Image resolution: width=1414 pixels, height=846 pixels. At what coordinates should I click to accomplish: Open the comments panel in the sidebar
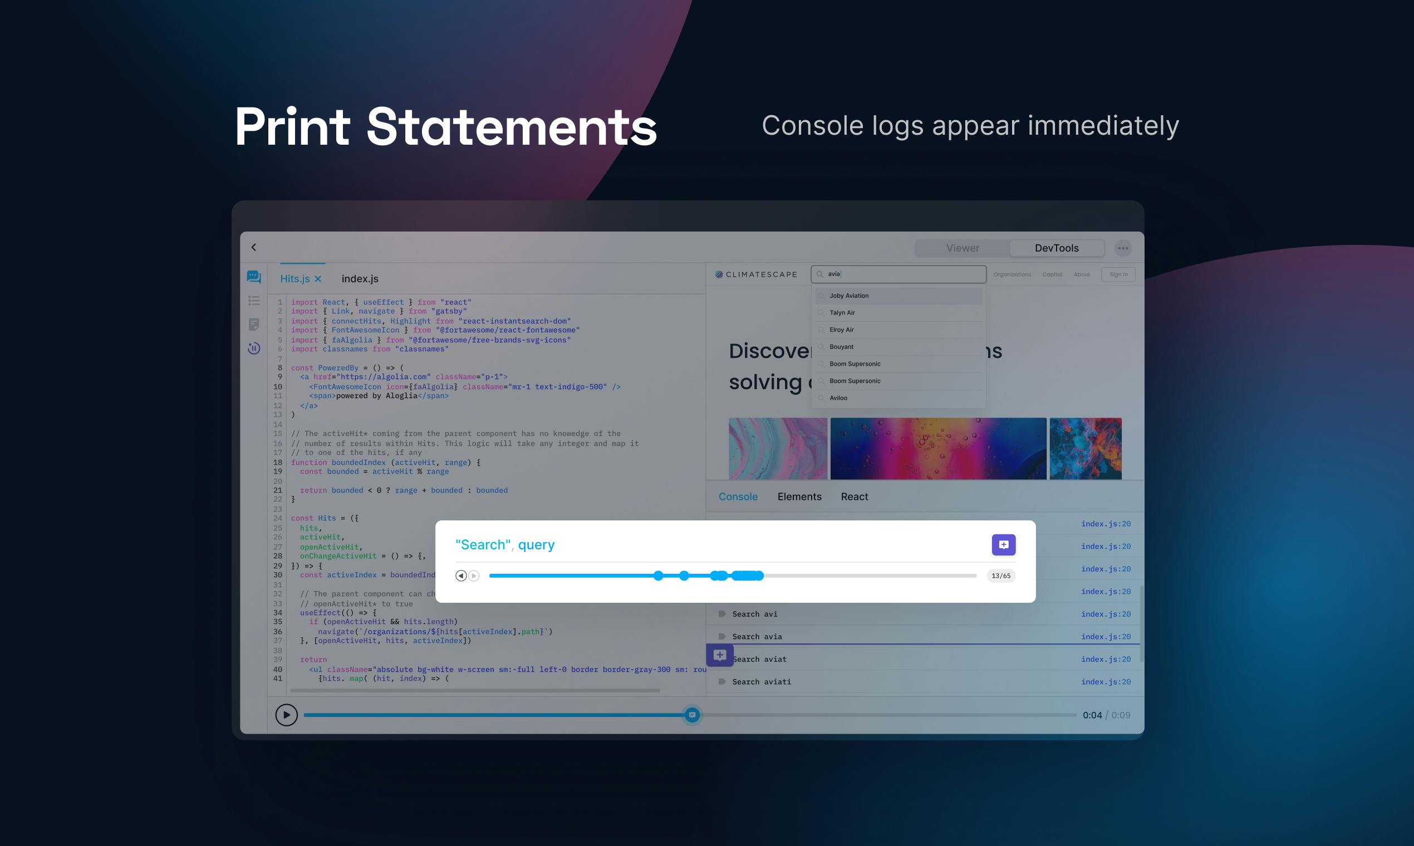pyautogui.click(x=254, y=277)
